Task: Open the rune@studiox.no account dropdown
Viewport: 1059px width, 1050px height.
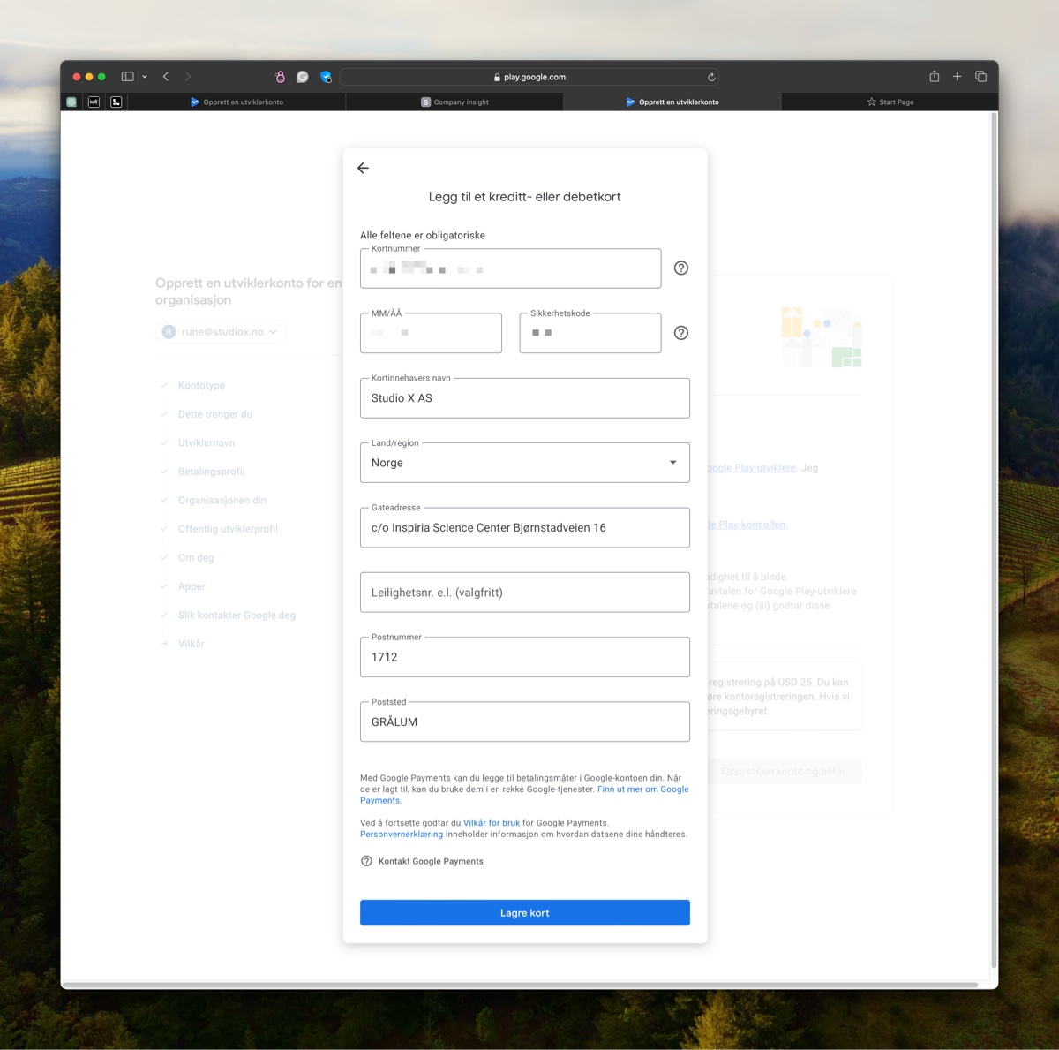Action: coord(221,332)
